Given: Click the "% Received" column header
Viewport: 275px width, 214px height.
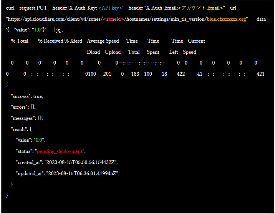Looking at the screenshot, I should 51,41.
